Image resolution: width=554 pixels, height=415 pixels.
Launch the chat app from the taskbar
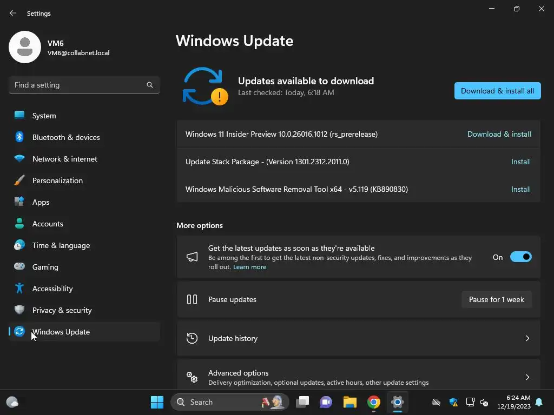point(326,402)
